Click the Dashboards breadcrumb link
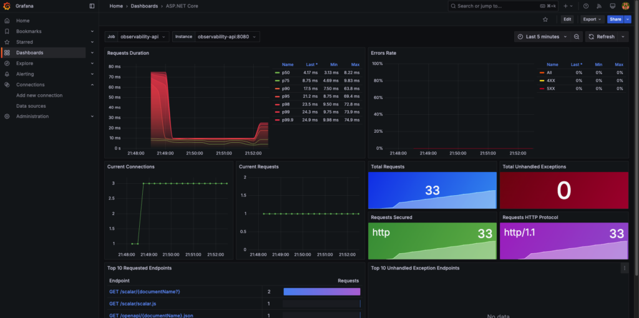 [144, 6]
